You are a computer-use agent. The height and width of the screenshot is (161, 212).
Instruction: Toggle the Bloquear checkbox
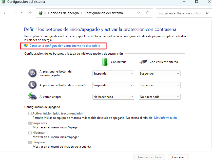(30, 142)
